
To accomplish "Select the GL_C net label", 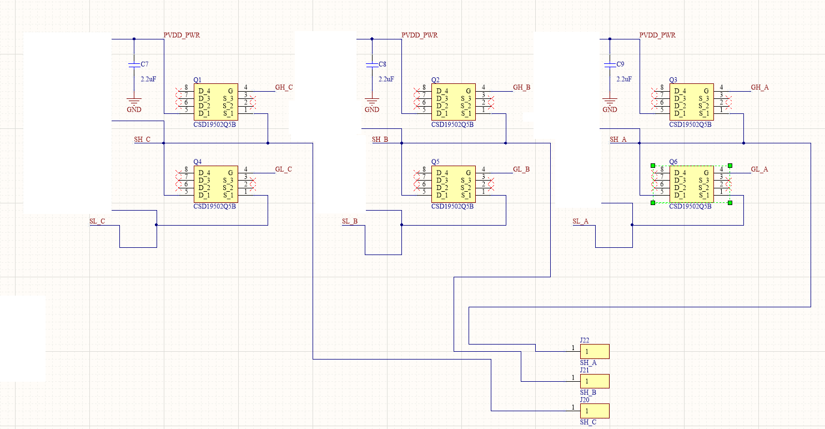I will [x=283, y=169].
